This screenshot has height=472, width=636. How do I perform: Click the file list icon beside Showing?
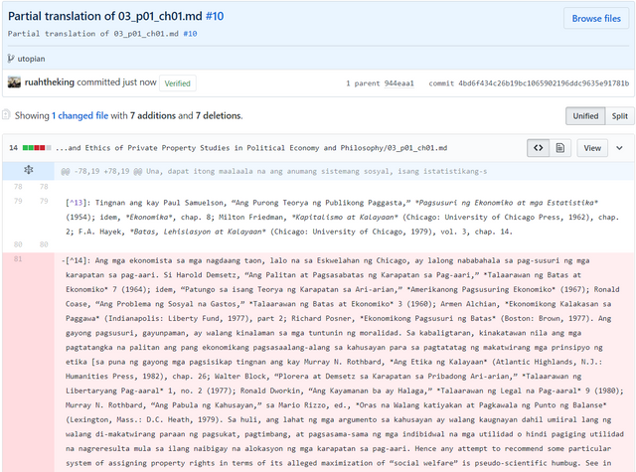pyautogui.click(x=6, y=115)
